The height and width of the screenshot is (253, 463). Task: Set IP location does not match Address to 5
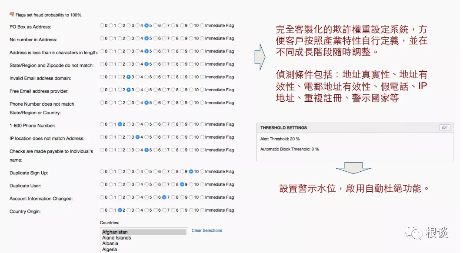click(147, 137)
